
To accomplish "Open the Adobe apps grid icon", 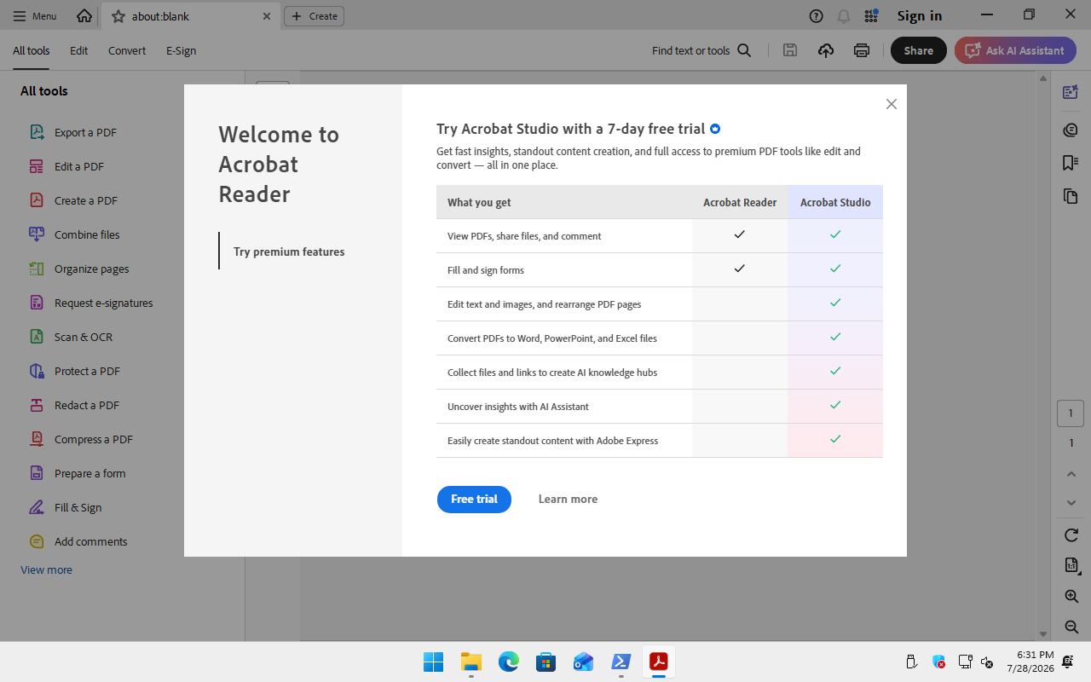I will (x=871, y=15).
